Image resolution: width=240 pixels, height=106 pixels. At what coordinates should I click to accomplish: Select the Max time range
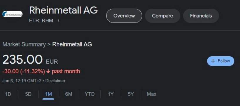point(152,94)
